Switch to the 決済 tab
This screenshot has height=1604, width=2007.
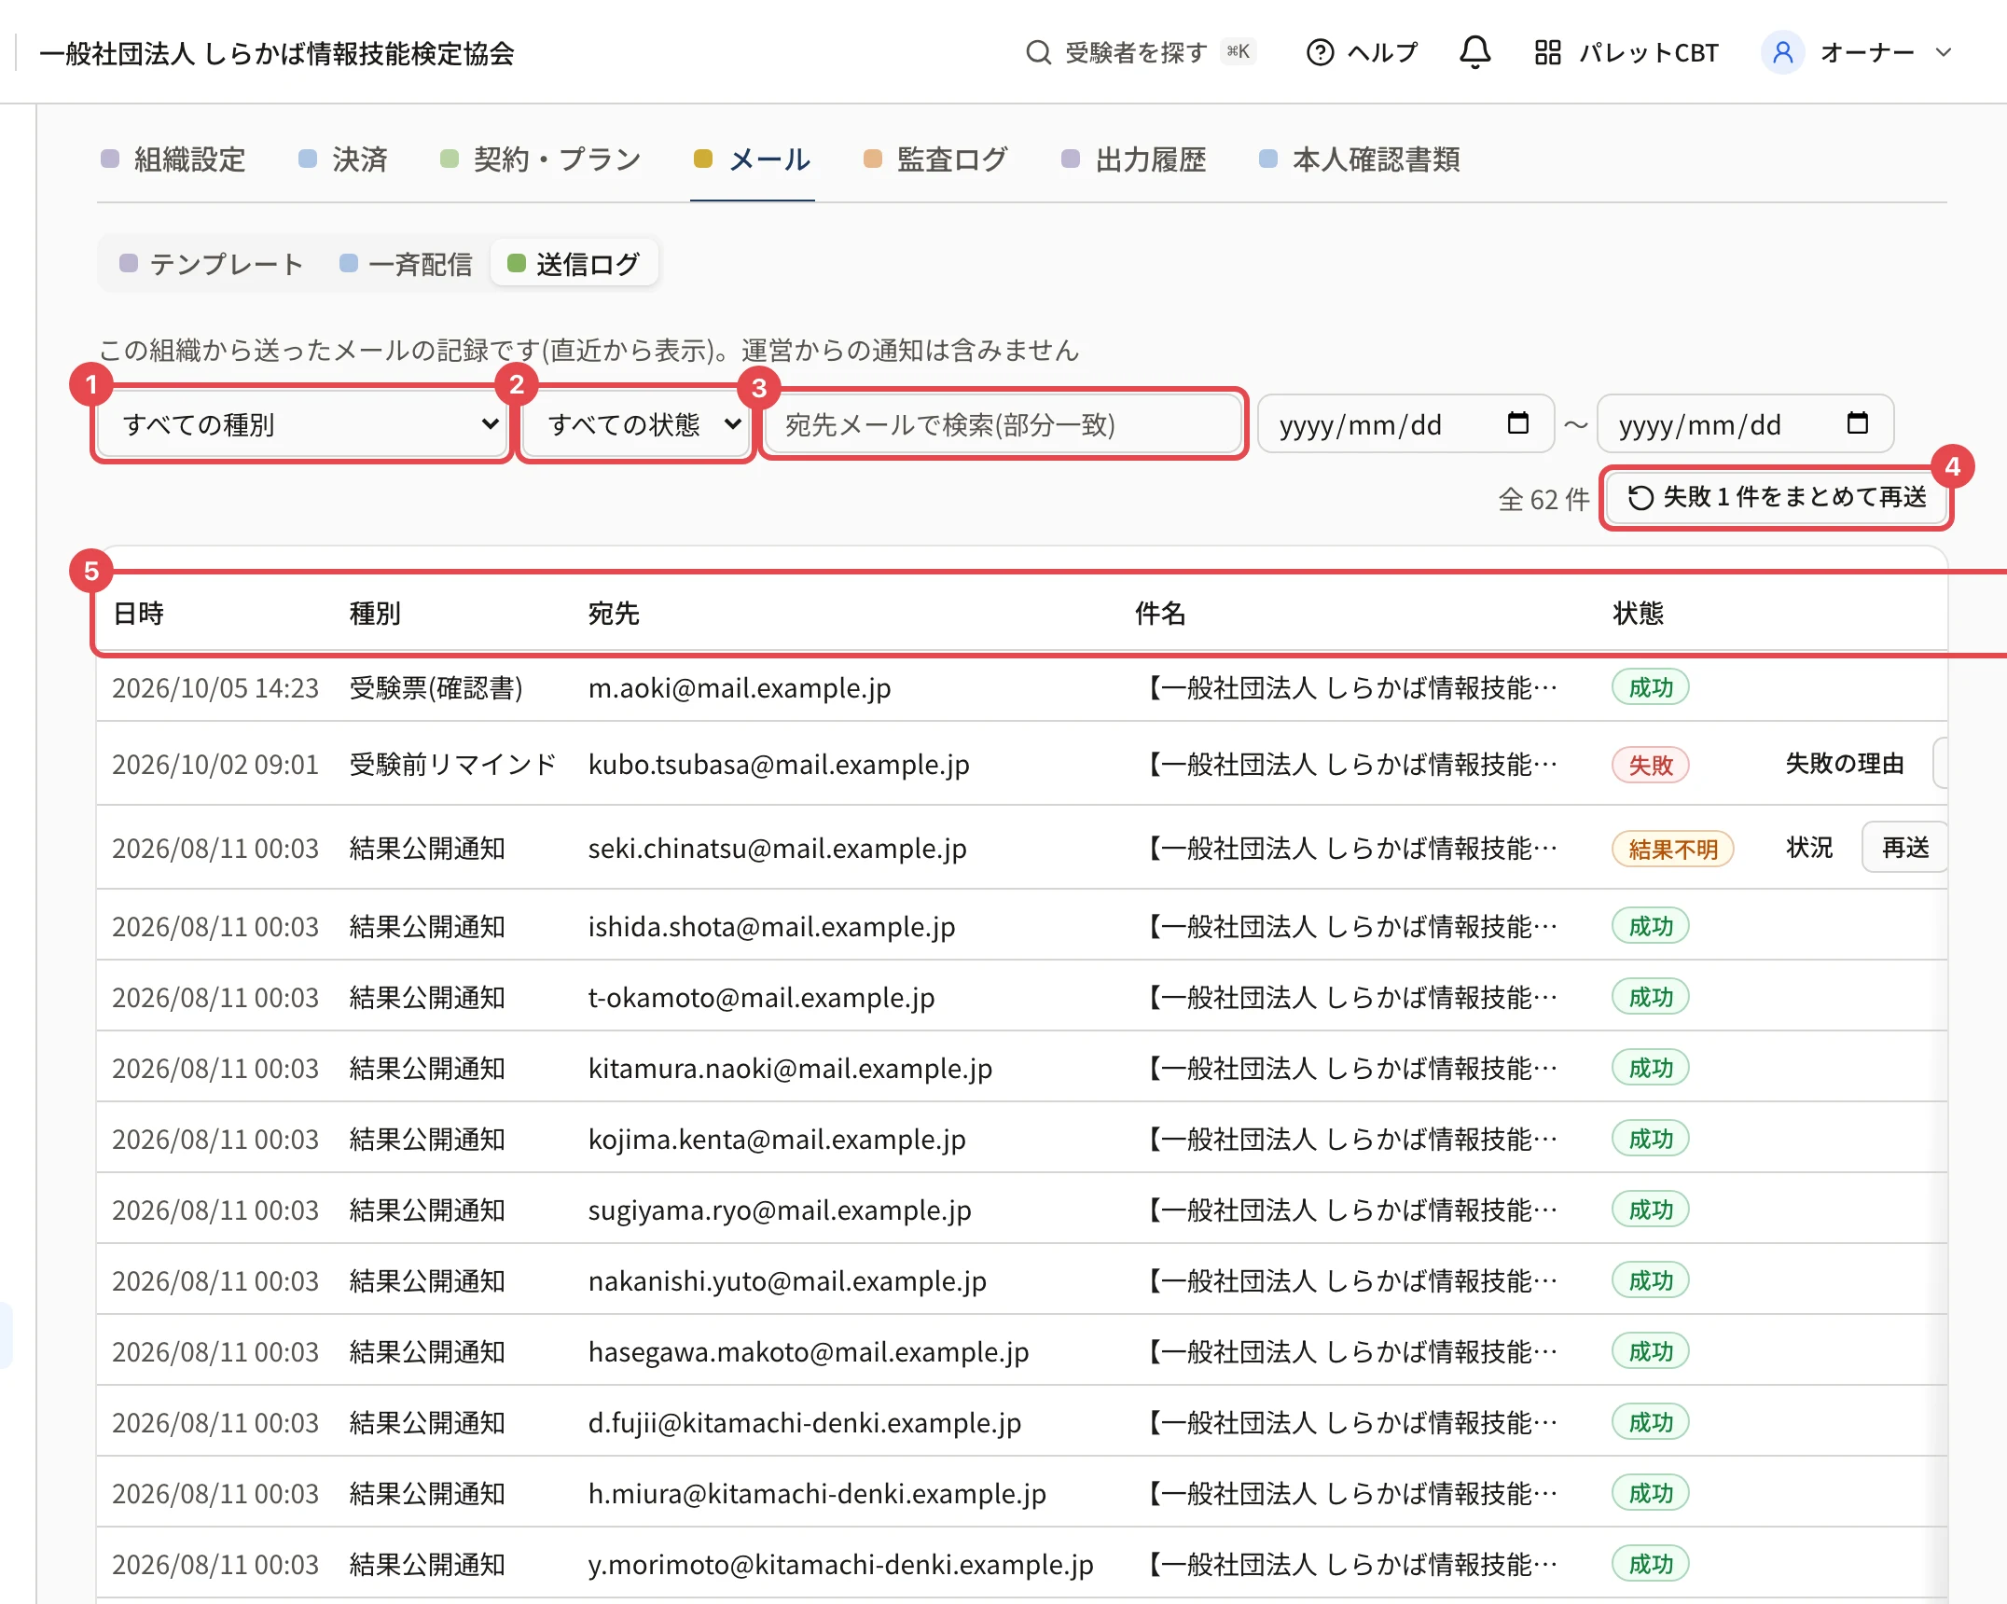coord(343,159)
